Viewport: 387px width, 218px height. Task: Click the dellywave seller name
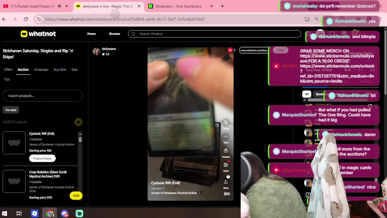pos(109,49)
